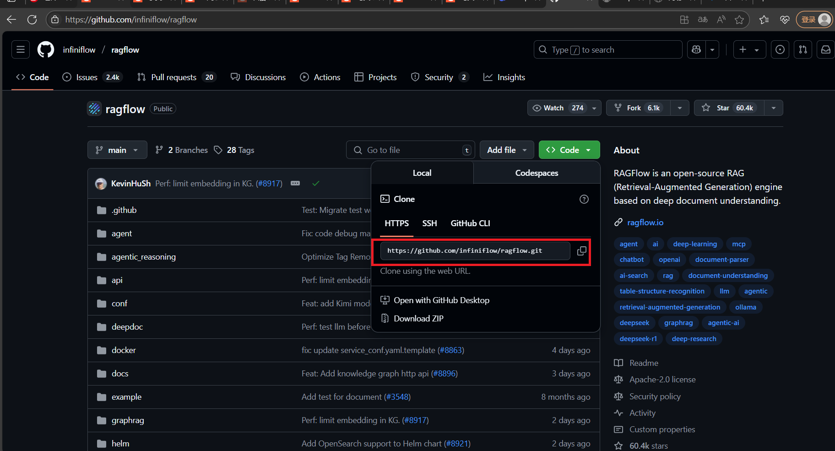
Task: Open browser favorites list icon
Action: pyautogui.click(x=764, y=20)
